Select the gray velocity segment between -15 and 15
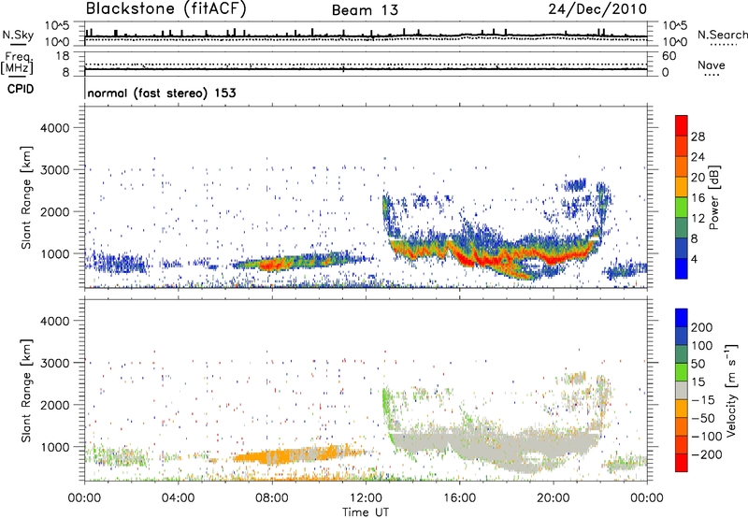Image resolution: width=748 pixels, height=518 pixels. tap(682, 391)
